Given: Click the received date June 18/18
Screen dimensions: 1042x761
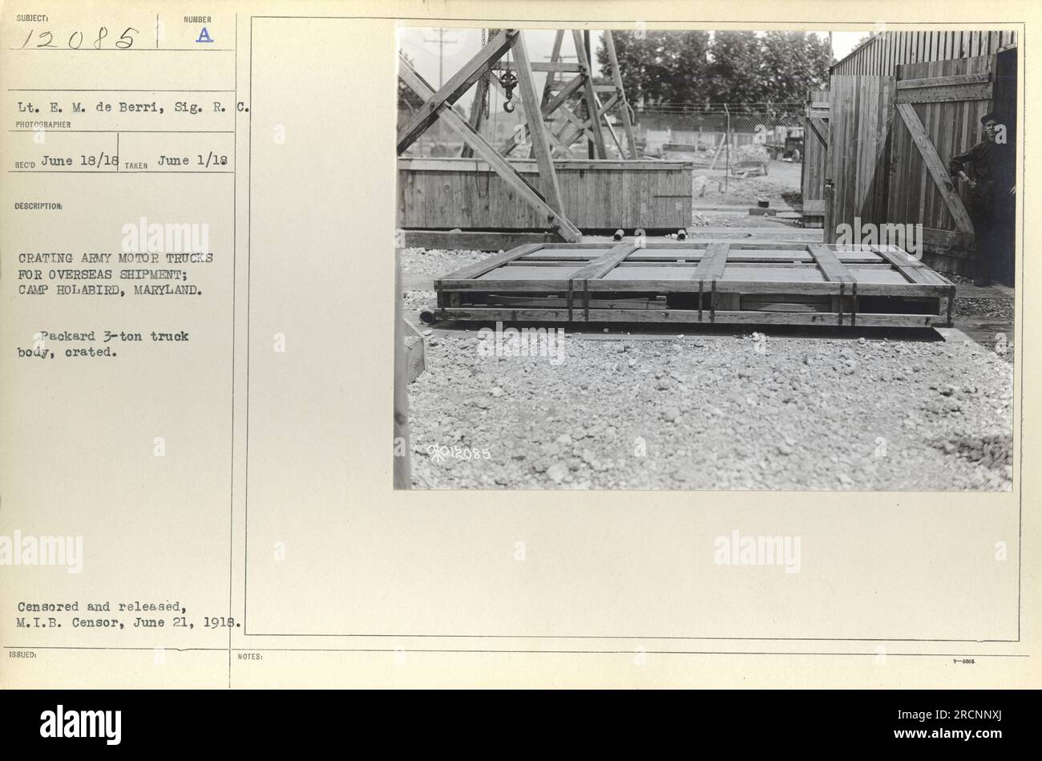Looking at the screenshot, I should pyautogui.click(x=79, y=160).
